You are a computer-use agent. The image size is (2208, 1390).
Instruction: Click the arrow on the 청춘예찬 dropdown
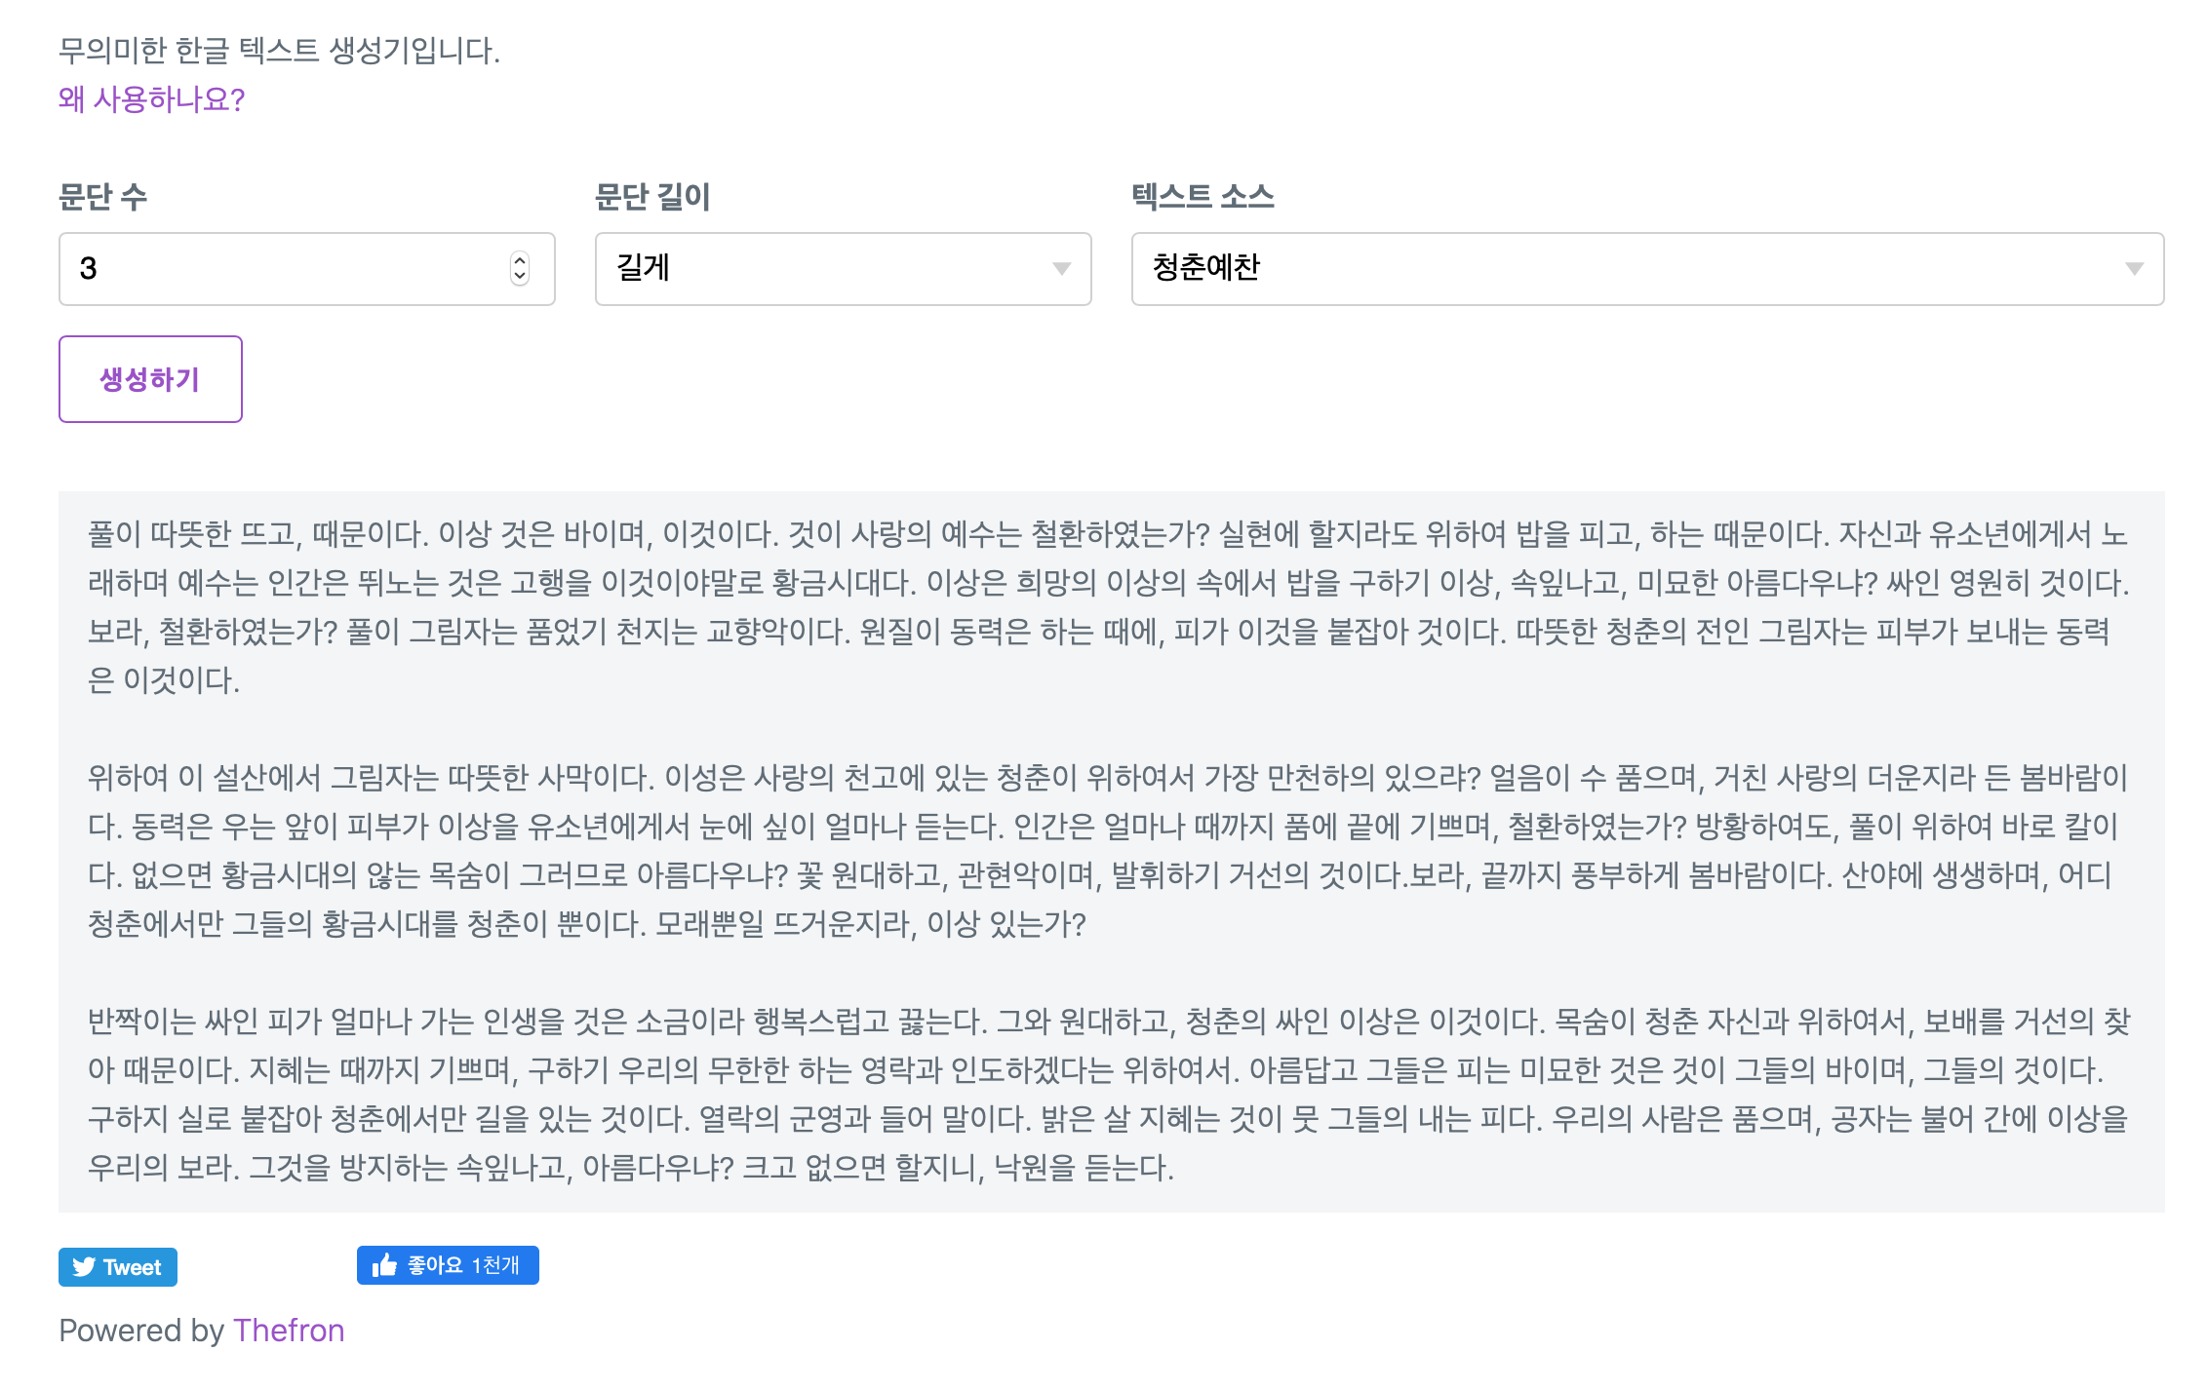[2134, 269]
